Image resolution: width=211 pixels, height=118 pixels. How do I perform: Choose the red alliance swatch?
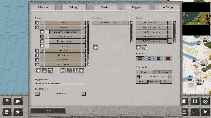tap(168, 59)
